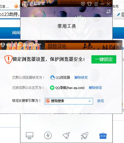
Task: Click the 问问 tab in background browser
Action: [x=16, y=33]
